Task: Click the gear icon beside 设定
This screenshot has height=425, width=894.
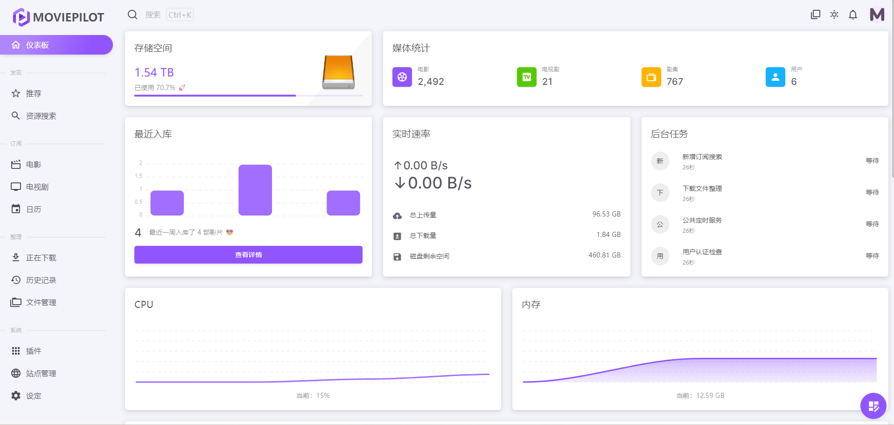Action: (16, 396)
